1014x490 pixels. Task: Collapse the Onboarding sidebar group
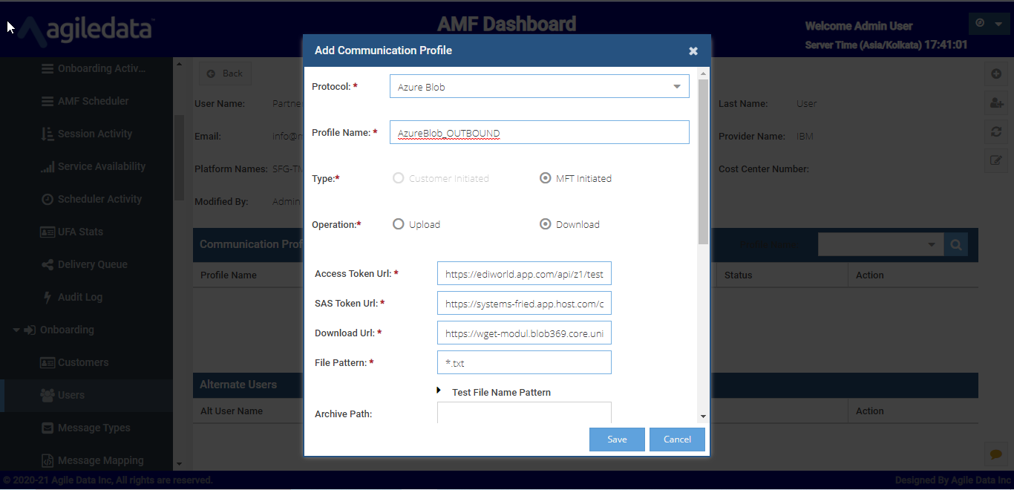(x=16, y=330)
